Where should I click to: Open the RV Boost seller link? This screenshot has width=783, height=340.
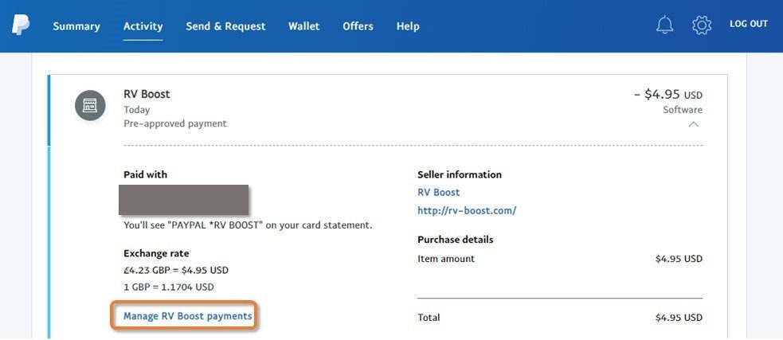tap(438, 192)
